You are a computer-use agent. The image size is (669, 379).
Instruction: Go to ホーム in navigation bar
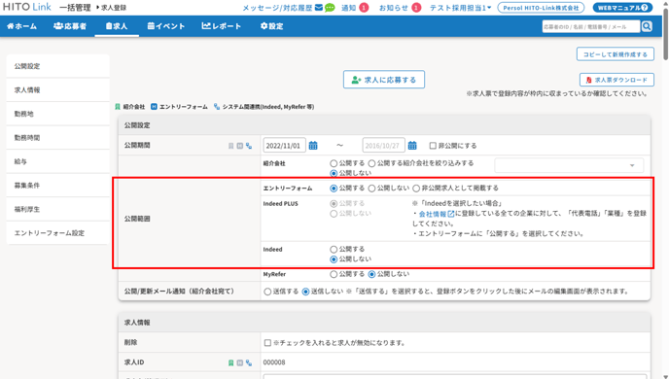(x=22, y=26)
